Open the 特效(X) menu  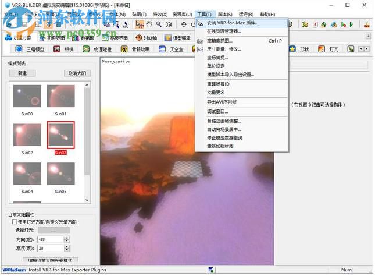[160, 15]
